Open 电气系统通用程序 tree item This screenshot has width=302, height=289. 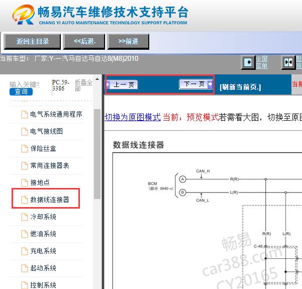point(56,114)
